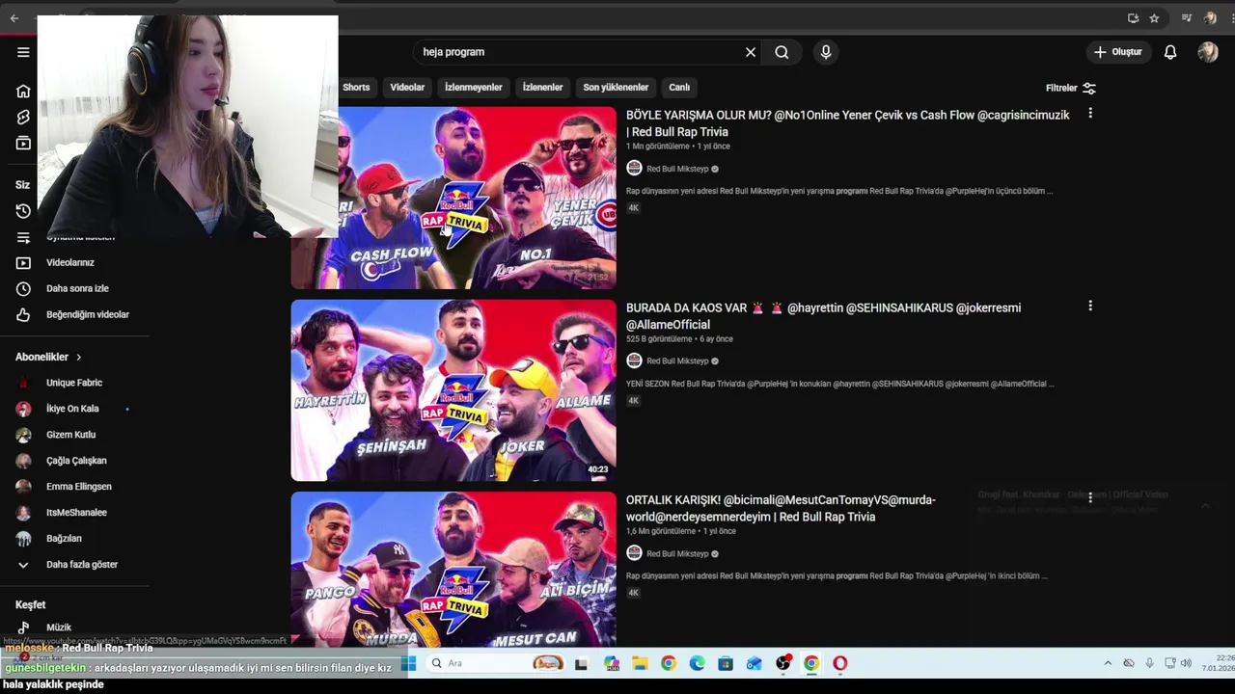The image size is (1235, 694).
Task: Open more options for 'BÖYLE YARIŞMA OLUR MU?' video
Action: (1090, 114)
